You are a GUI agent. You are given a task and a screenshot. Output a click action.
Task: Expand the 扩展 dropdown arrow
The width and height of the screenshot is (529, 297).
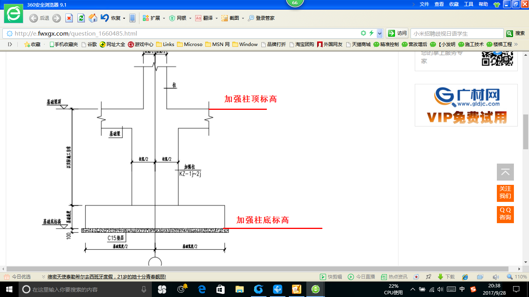164,18
